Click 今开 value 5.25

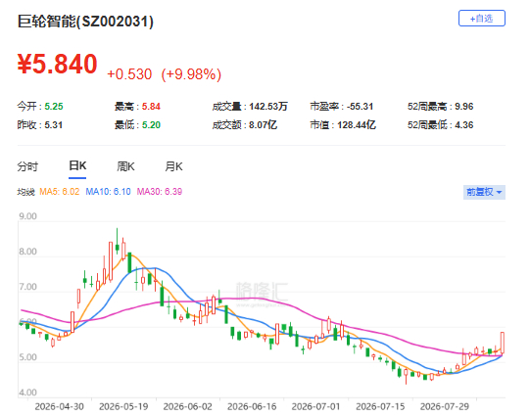[x=54, y=107]
